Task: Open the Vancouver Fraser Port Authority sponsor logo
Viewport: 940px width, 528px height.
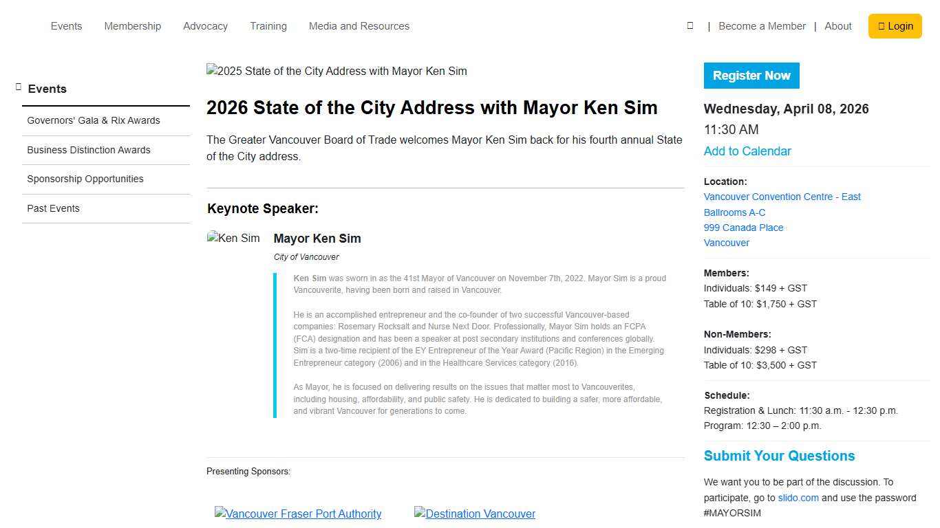Action: pos(298,514)
